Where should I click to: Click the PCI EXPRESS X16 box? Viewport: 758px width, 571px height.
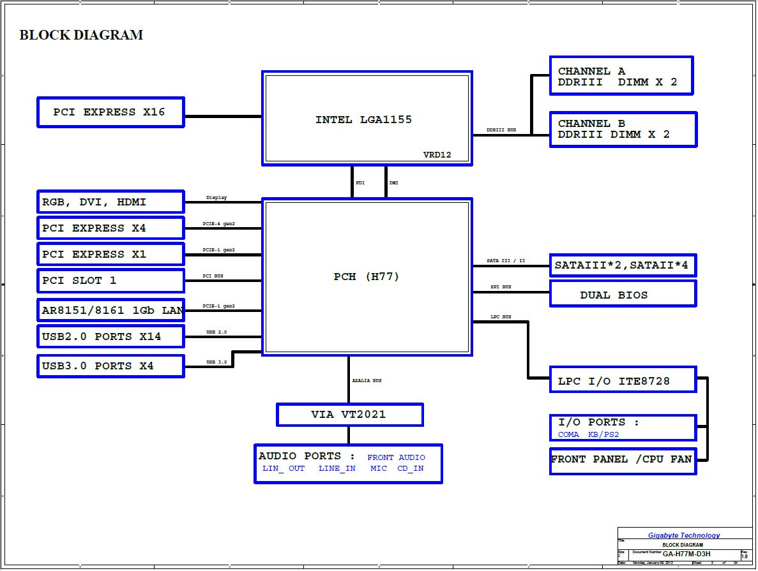pos(110,112)
